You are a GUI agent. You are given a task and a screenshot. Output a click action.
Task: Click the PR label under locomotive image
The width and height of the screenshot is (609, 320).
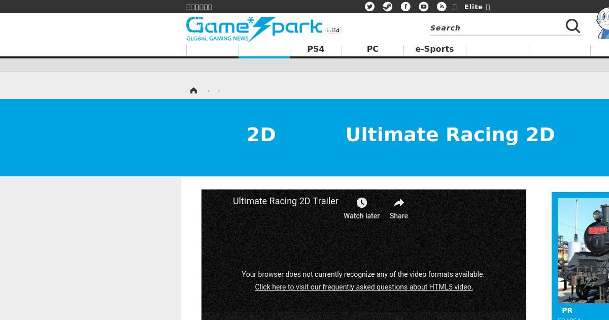pos(567,310)
